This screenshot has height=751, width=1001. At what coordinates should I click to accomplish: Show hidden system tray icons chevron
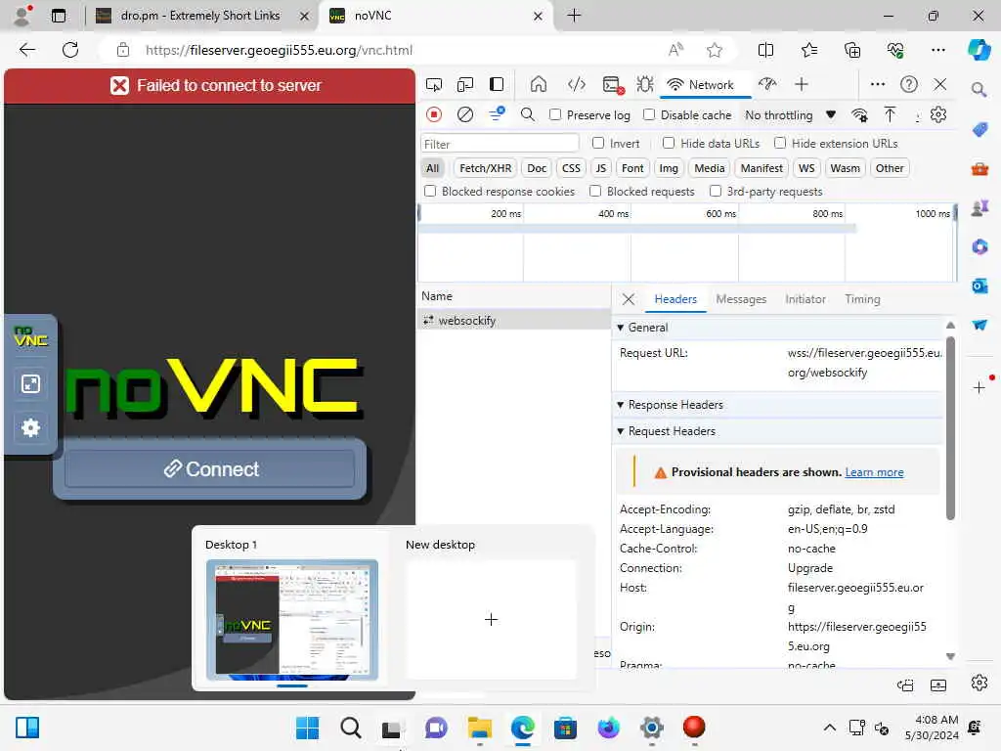[829, 728]
